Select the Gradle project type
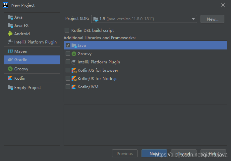Screen dimensions: 231x161 (x=32, y=60)
